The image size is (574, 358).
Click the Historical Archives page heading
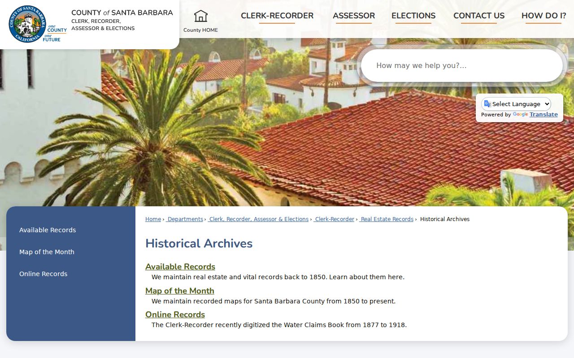199,243
